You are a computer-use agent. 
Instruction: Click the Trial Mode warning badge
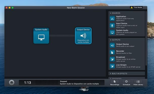pyautogui.click(x=136, y=7)
